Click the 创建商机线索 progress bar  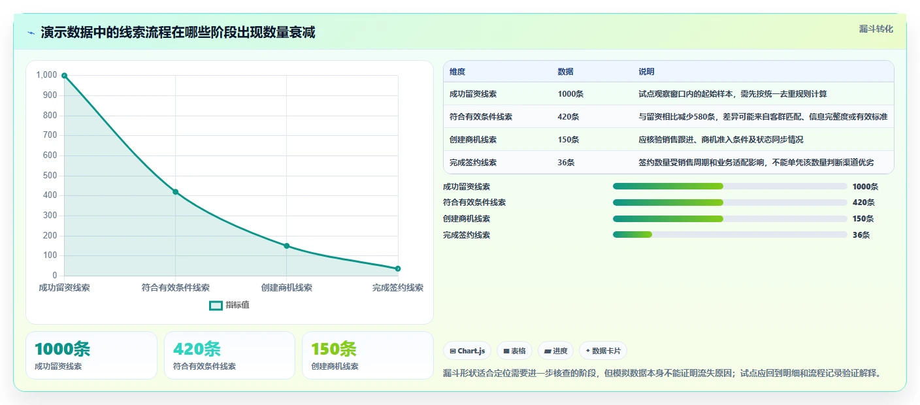click(730, 219)
